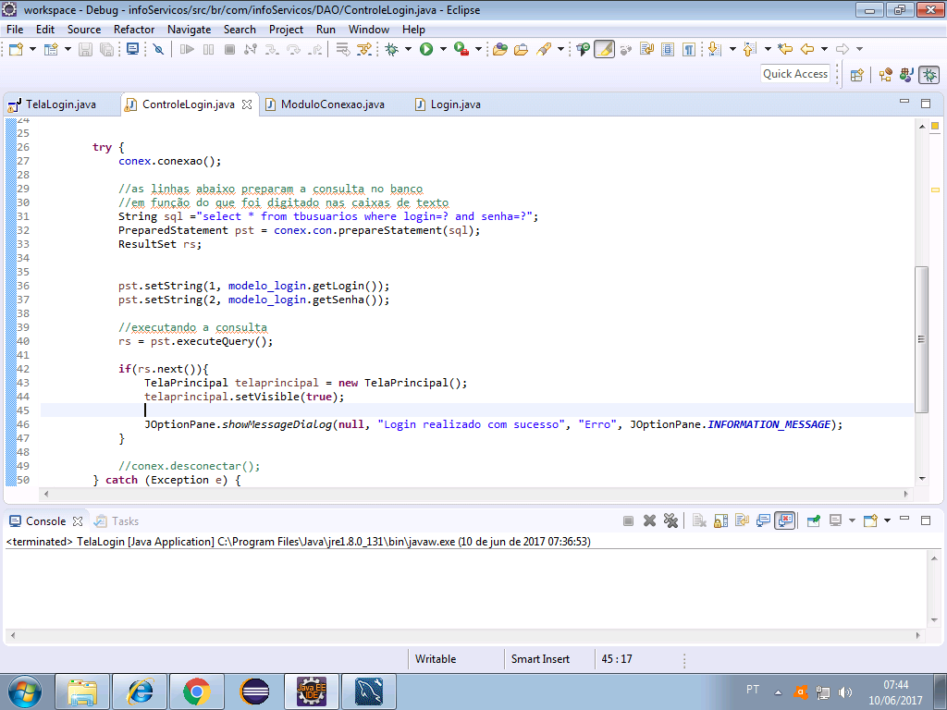Pin the Console view
Image resolution: width=947 pixels, height=710 pixels.
[813, 521]
